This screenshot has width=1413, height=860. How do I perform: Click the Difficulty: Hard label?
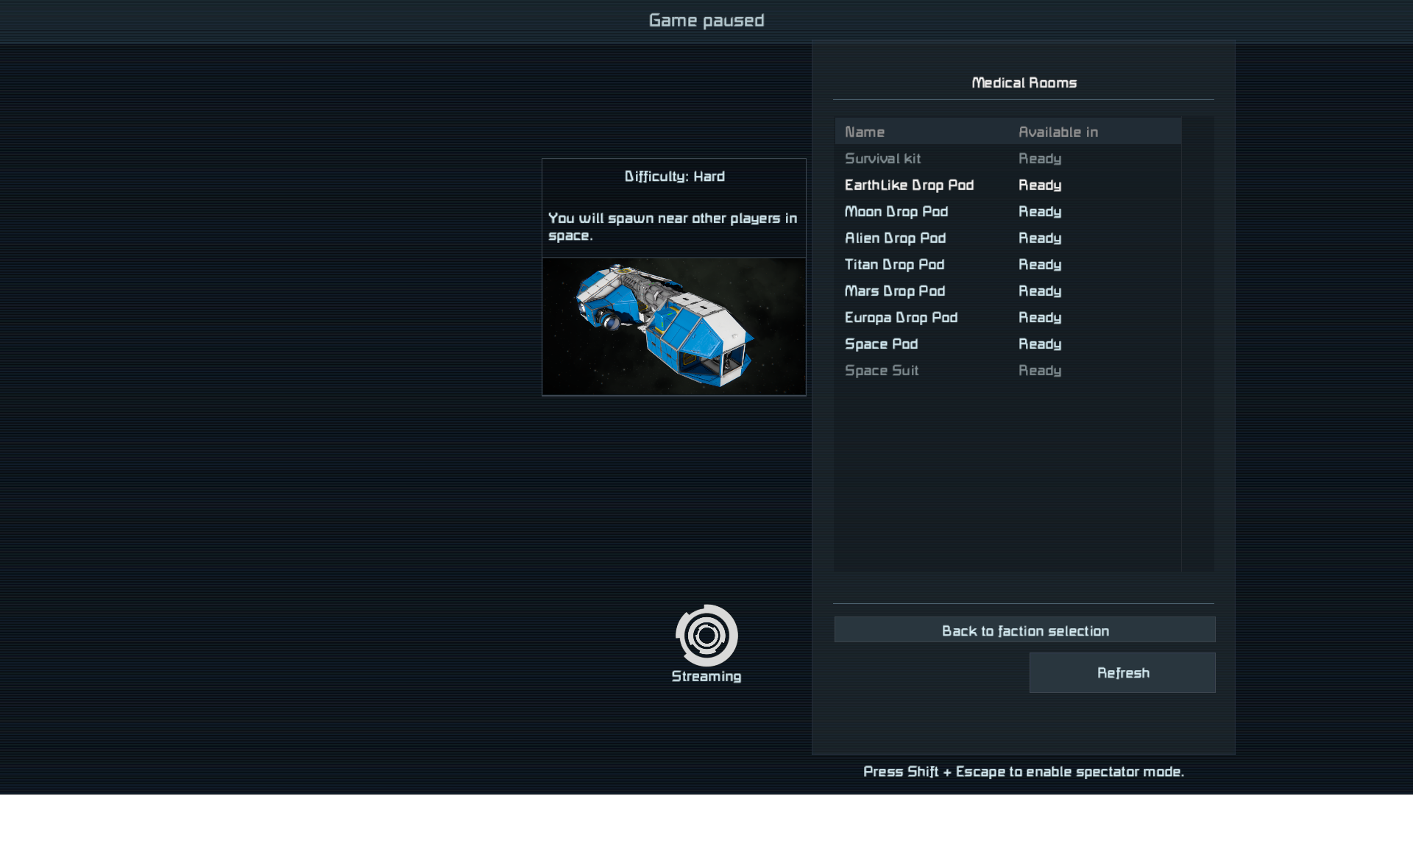[674, 177]
